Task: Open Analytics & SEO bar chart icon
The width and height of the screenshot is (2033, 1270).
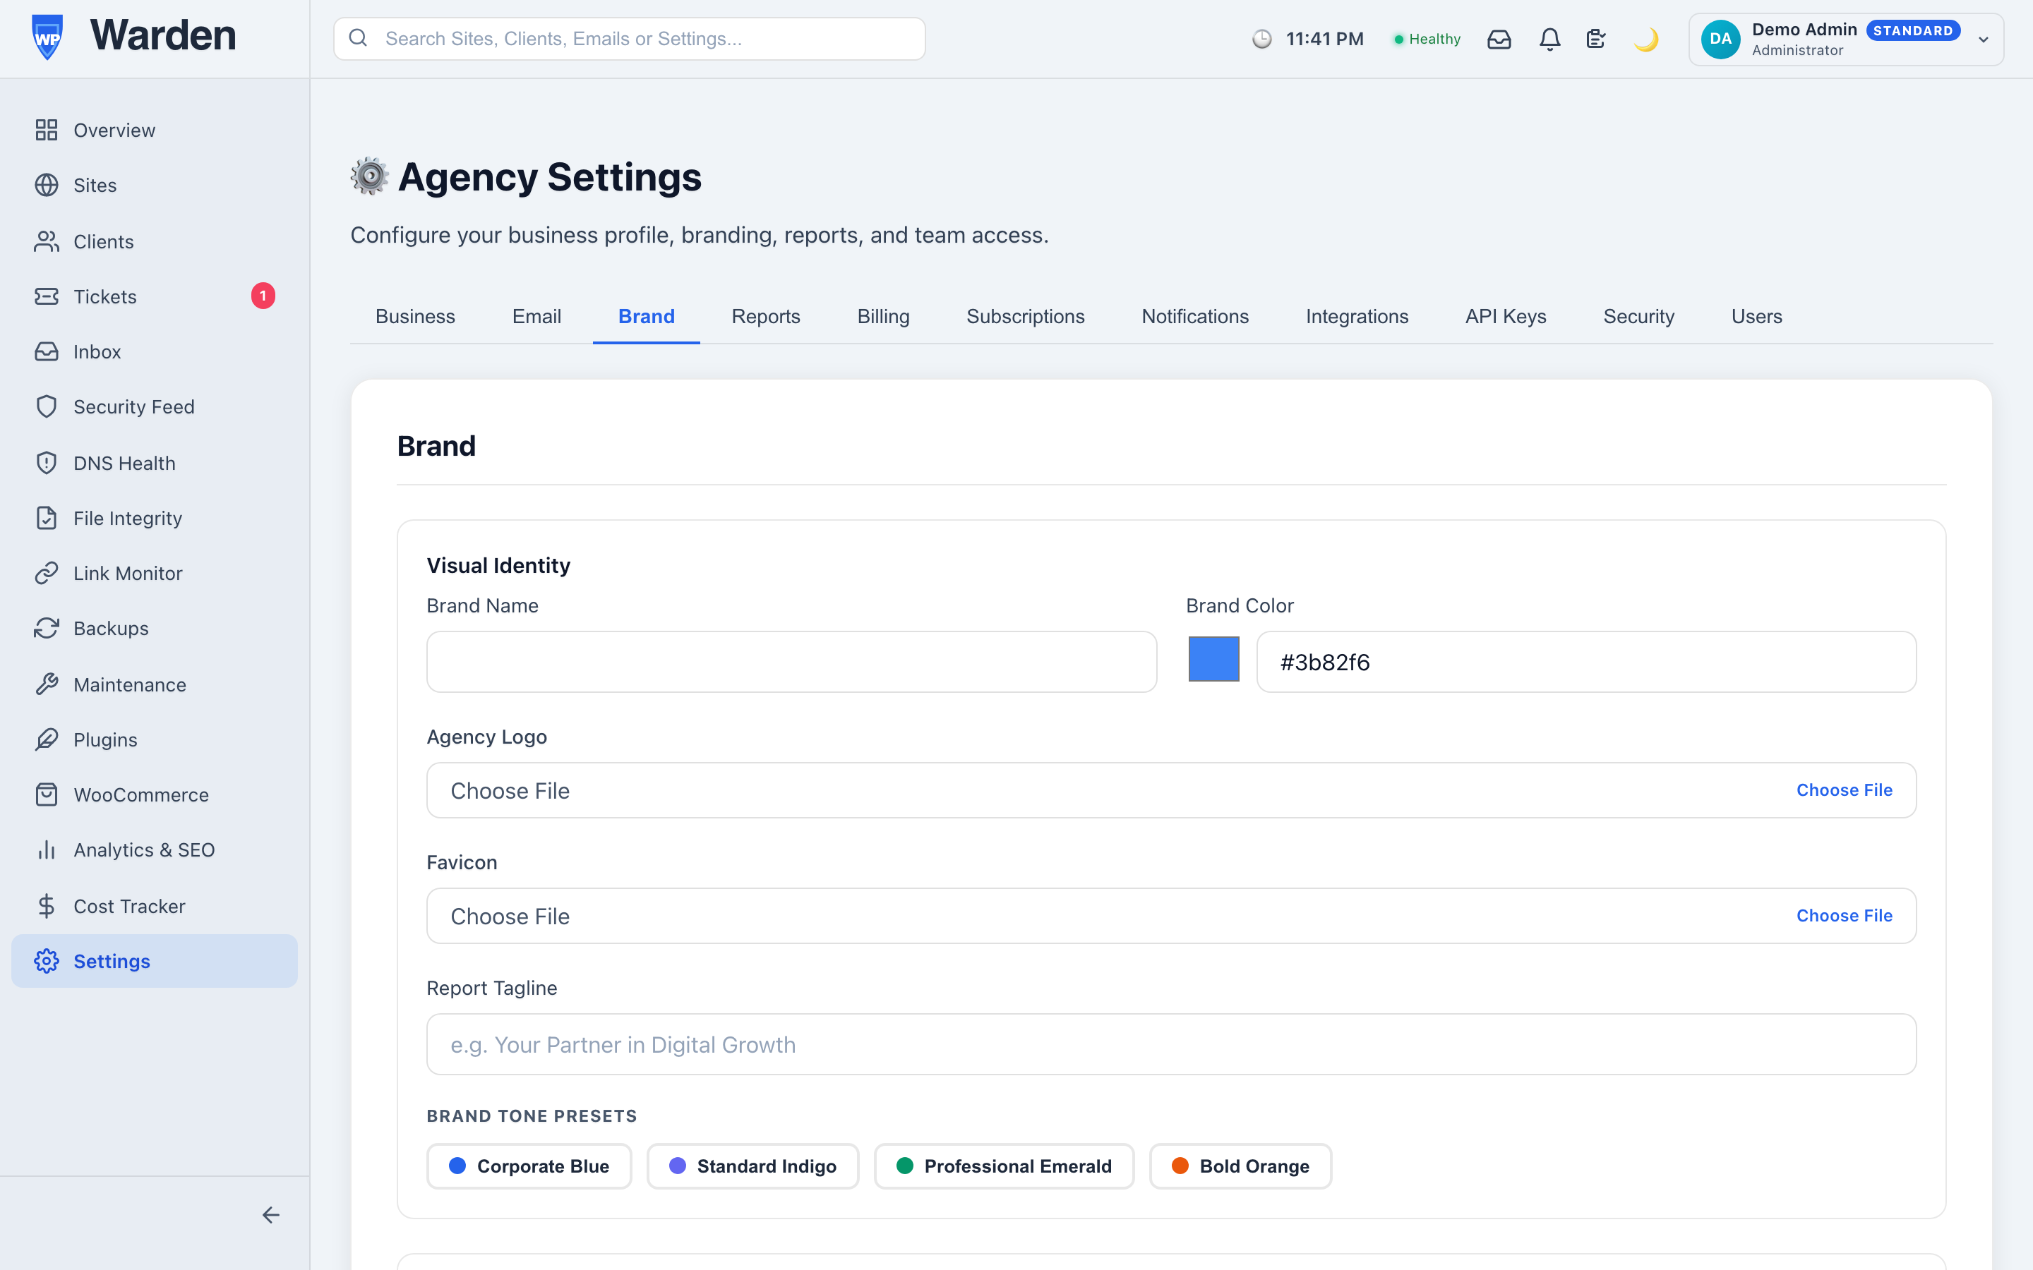Action: click(46, 850)
